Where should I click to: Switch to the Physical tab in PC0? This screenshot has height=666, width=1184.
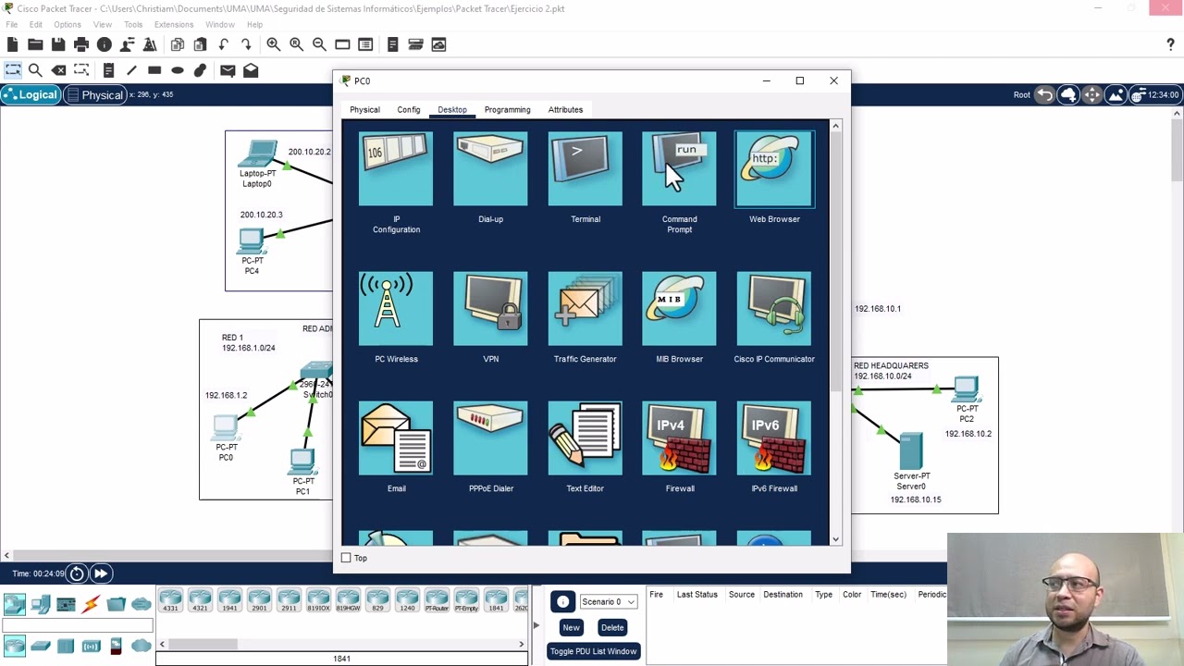(364, 110)
